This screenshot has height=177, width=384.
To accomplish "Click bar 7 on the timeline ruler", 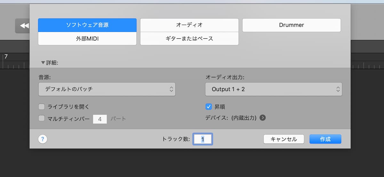I will (6, 58).
